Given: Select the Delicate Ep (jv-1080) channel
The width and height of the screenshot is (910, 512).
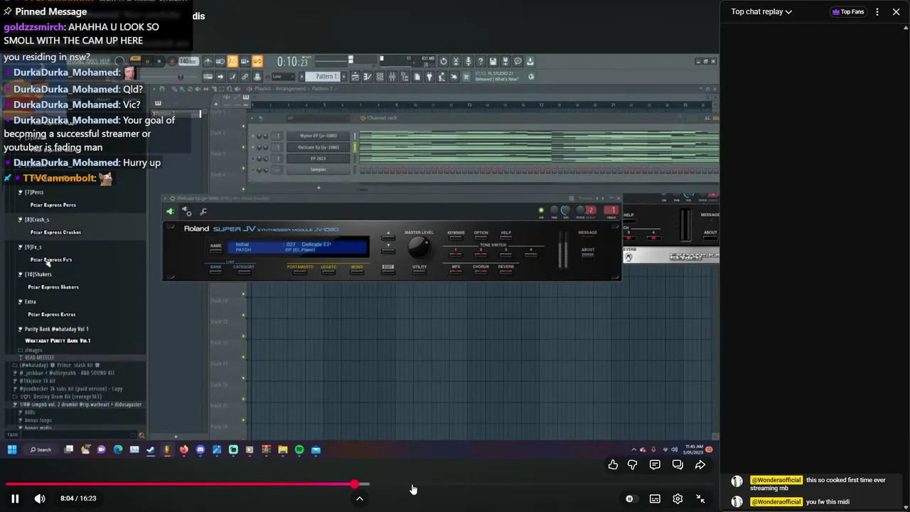Looking at the screenshot, I should [x=318, y=147].
